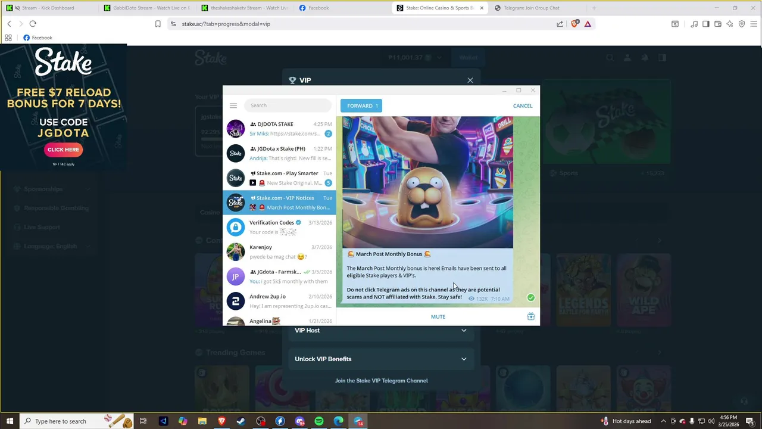This screenshot has width=762, height=429.
Task: Click the Telegram Search field
Action: 288,105
